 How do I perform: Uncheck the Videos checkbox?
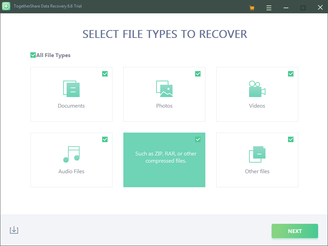(x=290, y=74)
